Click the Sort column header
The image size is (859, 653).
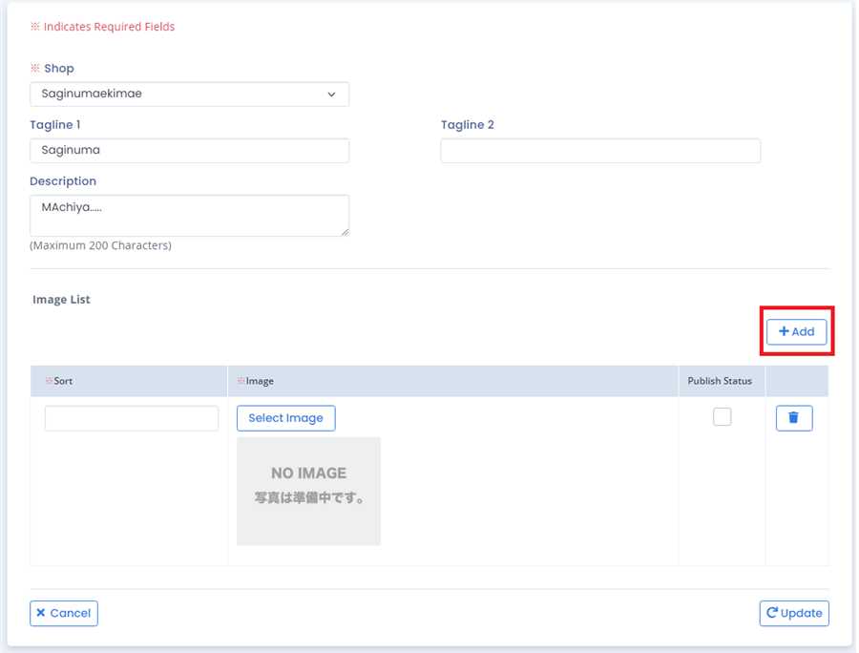pyautogui.click(x=63, y=381)
